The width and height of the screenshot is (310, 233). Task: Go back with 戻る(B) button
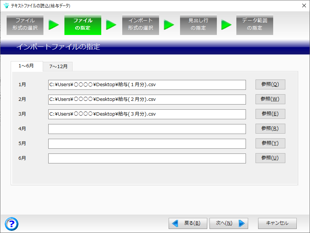(x=188, y=223)
